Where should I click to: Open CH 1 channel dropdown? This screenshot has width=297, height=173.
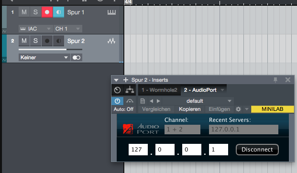pos(67,29)
